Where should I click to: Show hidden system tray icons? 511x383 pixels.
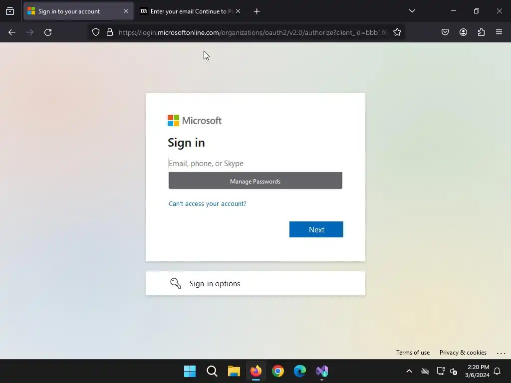(409, 371)
